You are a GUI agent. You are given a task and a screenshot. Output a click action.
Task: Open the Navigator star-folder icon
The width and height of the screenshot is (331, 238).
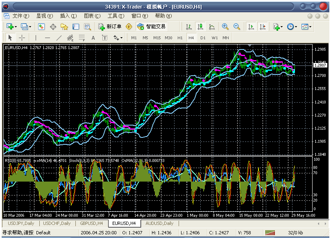tap(64, 27)
